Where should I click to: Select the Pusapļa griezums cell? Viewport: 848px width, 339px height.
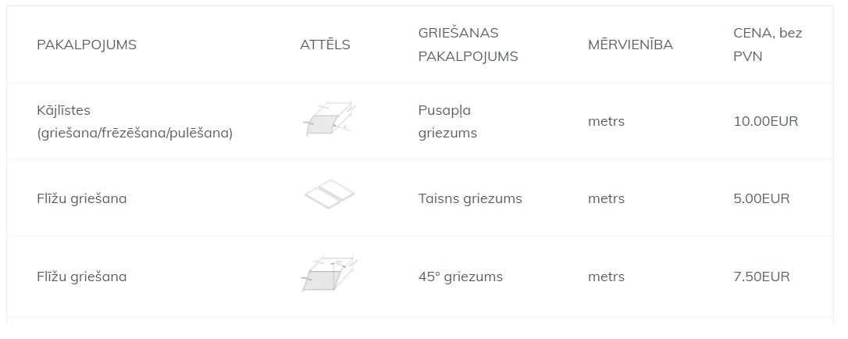(447, 121)
